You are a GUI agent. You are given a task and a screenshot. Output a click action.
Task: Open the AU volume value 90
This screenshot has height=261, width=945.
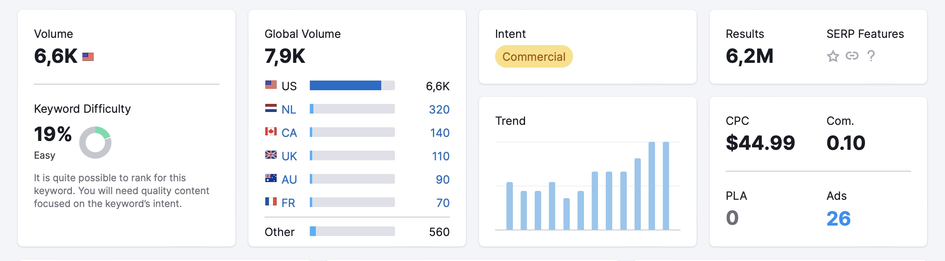point(443,180)
